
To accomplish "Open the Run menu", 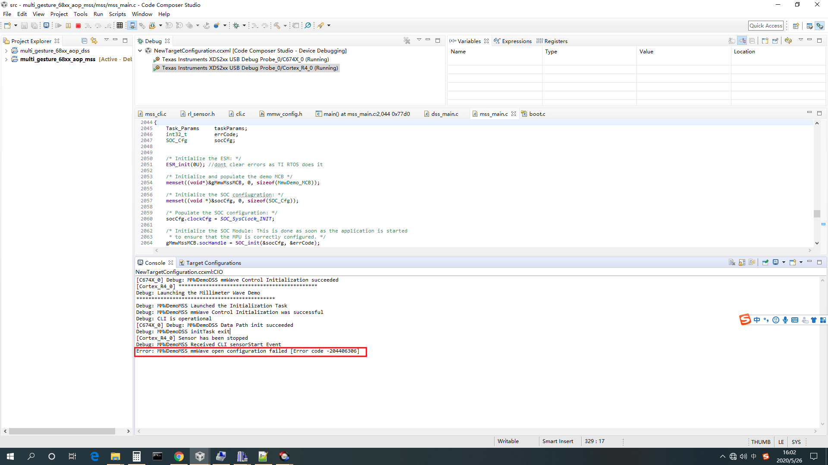I will (x=98, y=14).
